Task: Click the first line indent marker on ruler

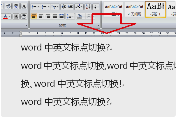Action: [21, 32]
